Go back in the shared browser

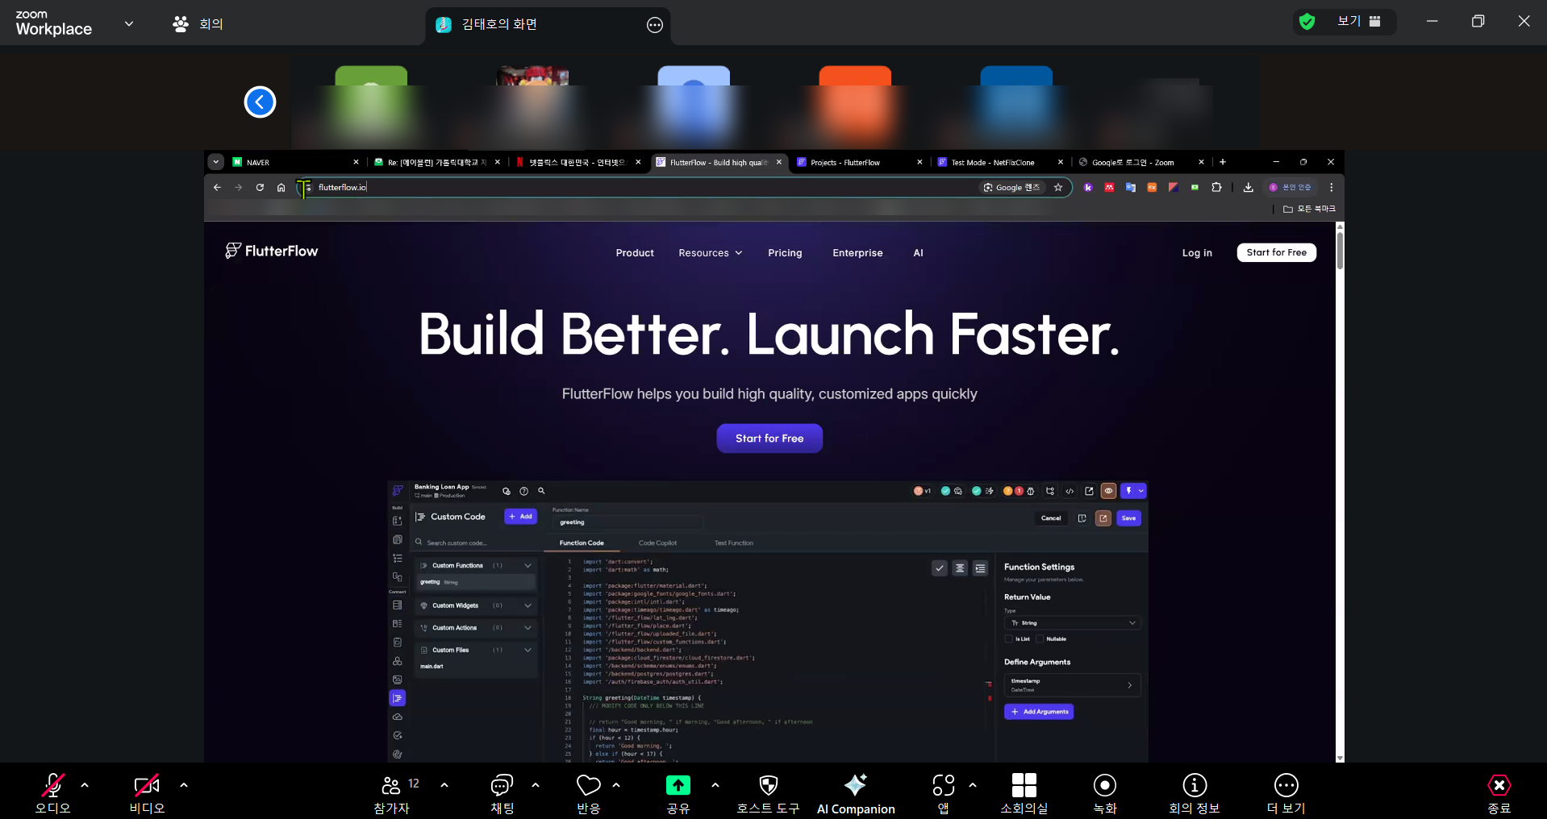(x=217, y=187)
